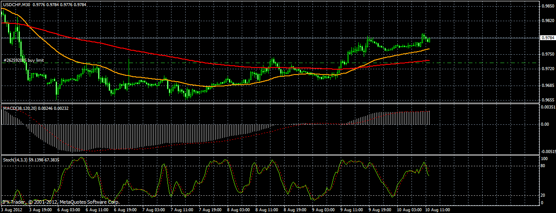
Task: Click the Stoch(14,3,3) indicator label
Action: coord(15,159)
